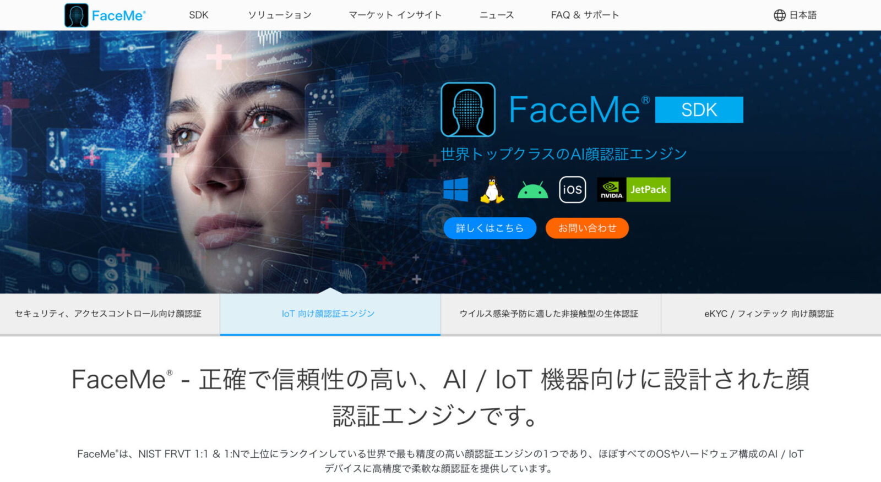Image resolution: width=881 pixels, height=482 pixels.
Task: Click the large FaceMe face icon in banner
Action: [468, 109]
